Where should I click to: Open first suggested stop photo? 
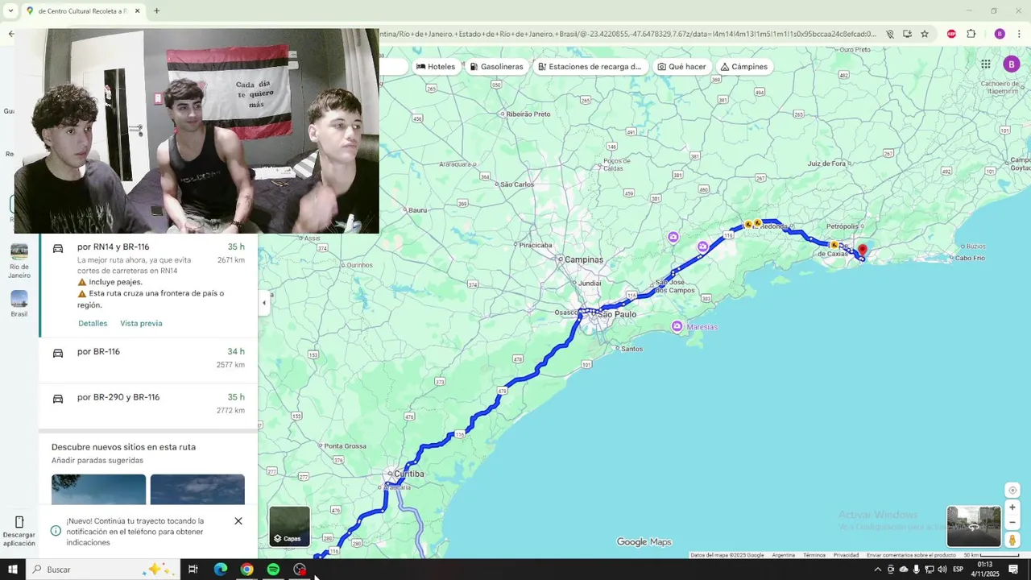[98, 489]
